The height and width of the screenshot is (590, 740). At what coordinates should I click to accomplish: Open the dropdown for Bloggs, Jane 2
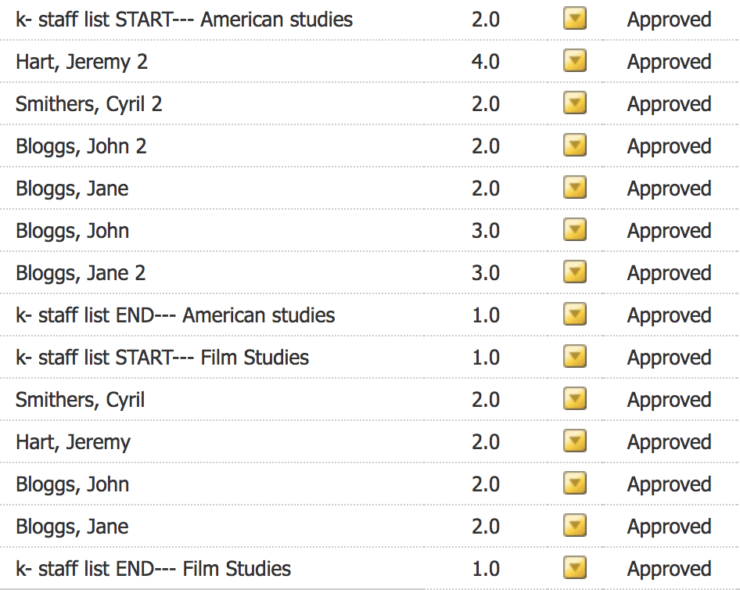coord(575,272)
